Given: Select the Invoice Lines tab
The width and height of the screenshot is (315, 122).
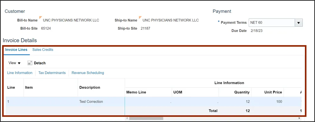Looking at the screenshot, I should [x=16, y=50].
